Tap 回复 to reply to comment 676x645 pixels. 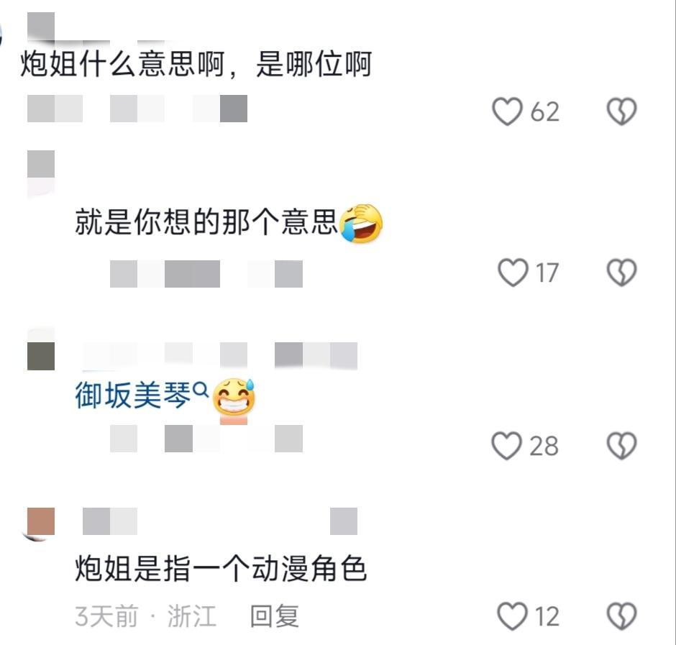coord(274,616)
